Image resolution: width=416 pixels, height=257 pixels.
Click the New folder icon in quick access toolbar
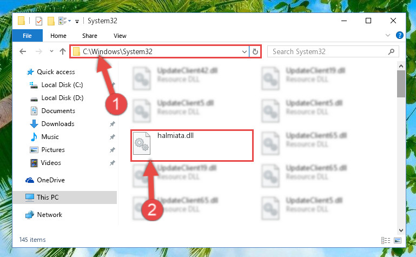pos(51,21)
